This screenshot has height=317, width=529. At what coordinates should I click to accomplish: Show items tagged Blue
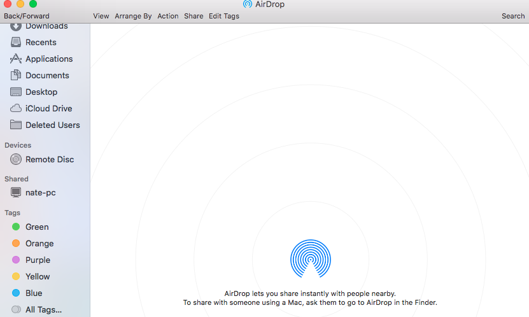point(34,293)
